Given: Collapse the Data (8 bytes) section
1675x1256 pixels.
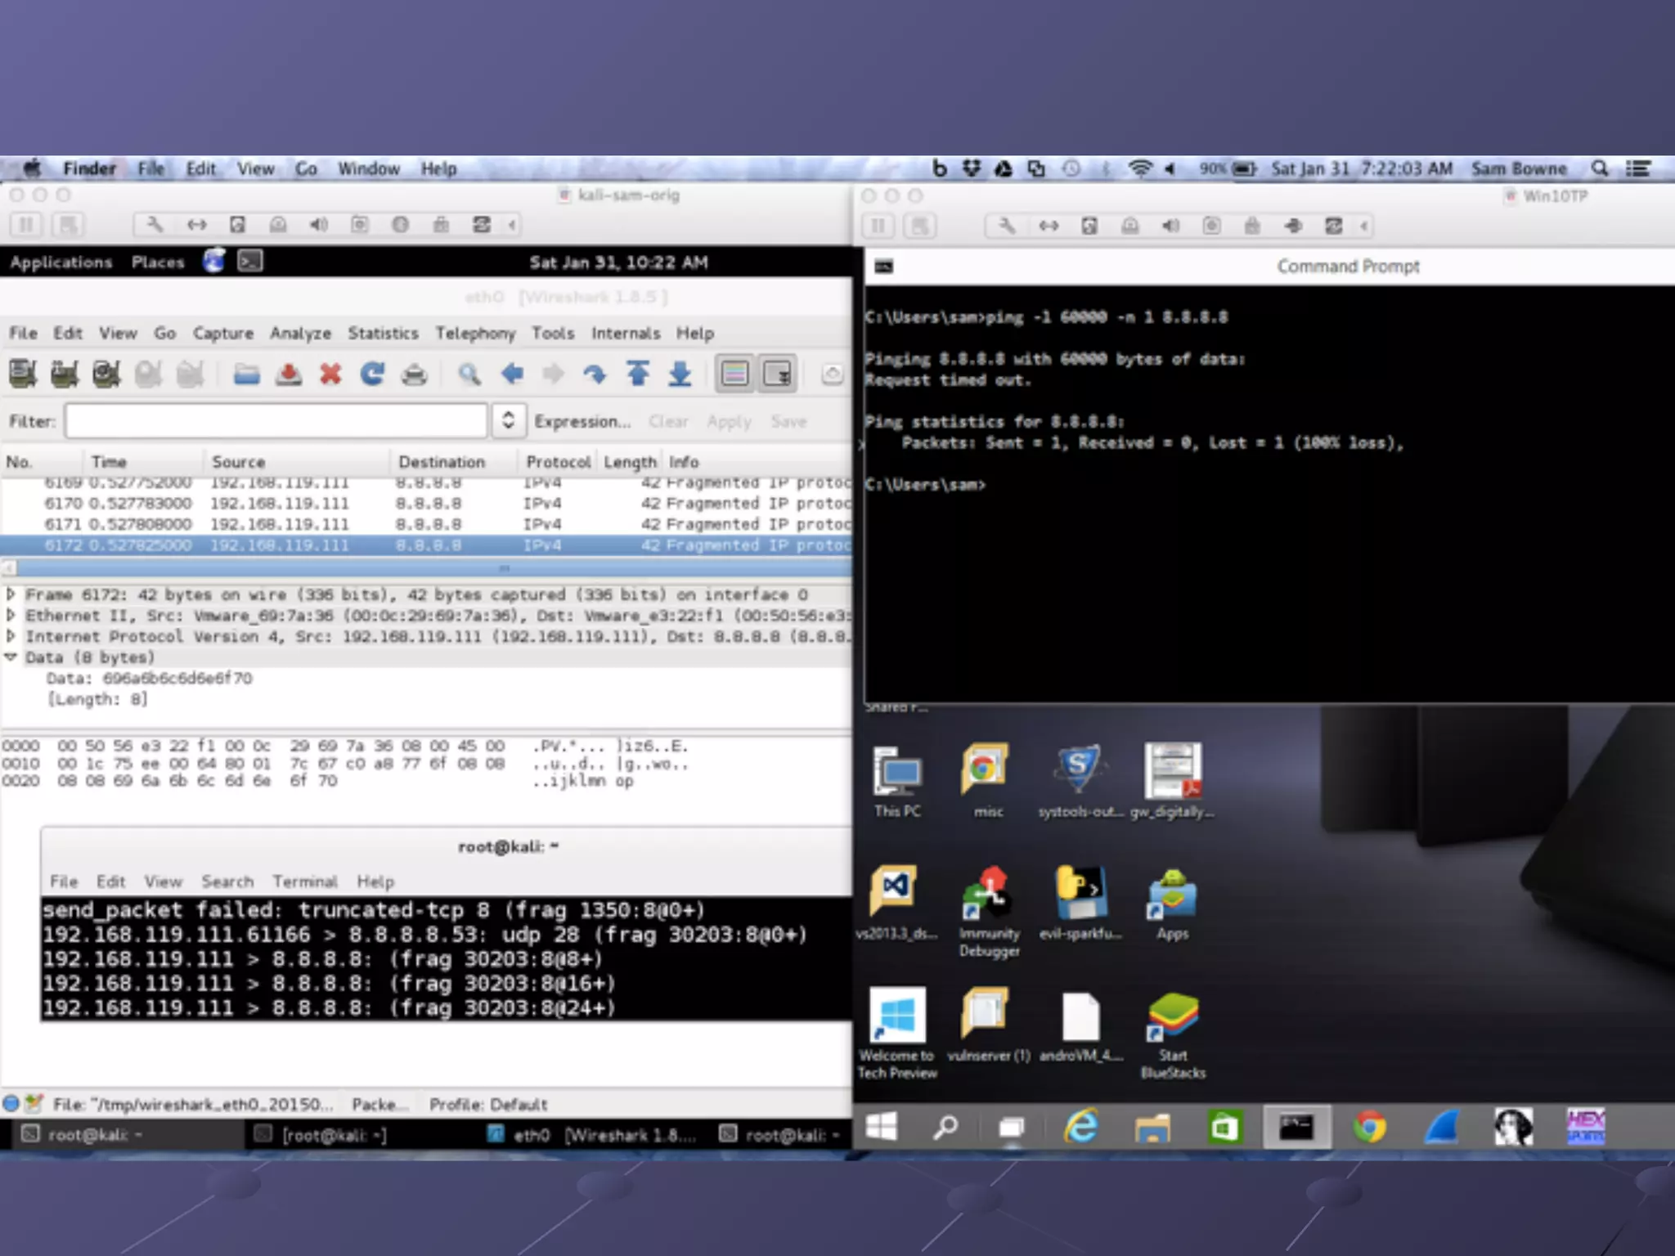Looking at the screenshot, I should pyautogui.click(x=11, y=657).
